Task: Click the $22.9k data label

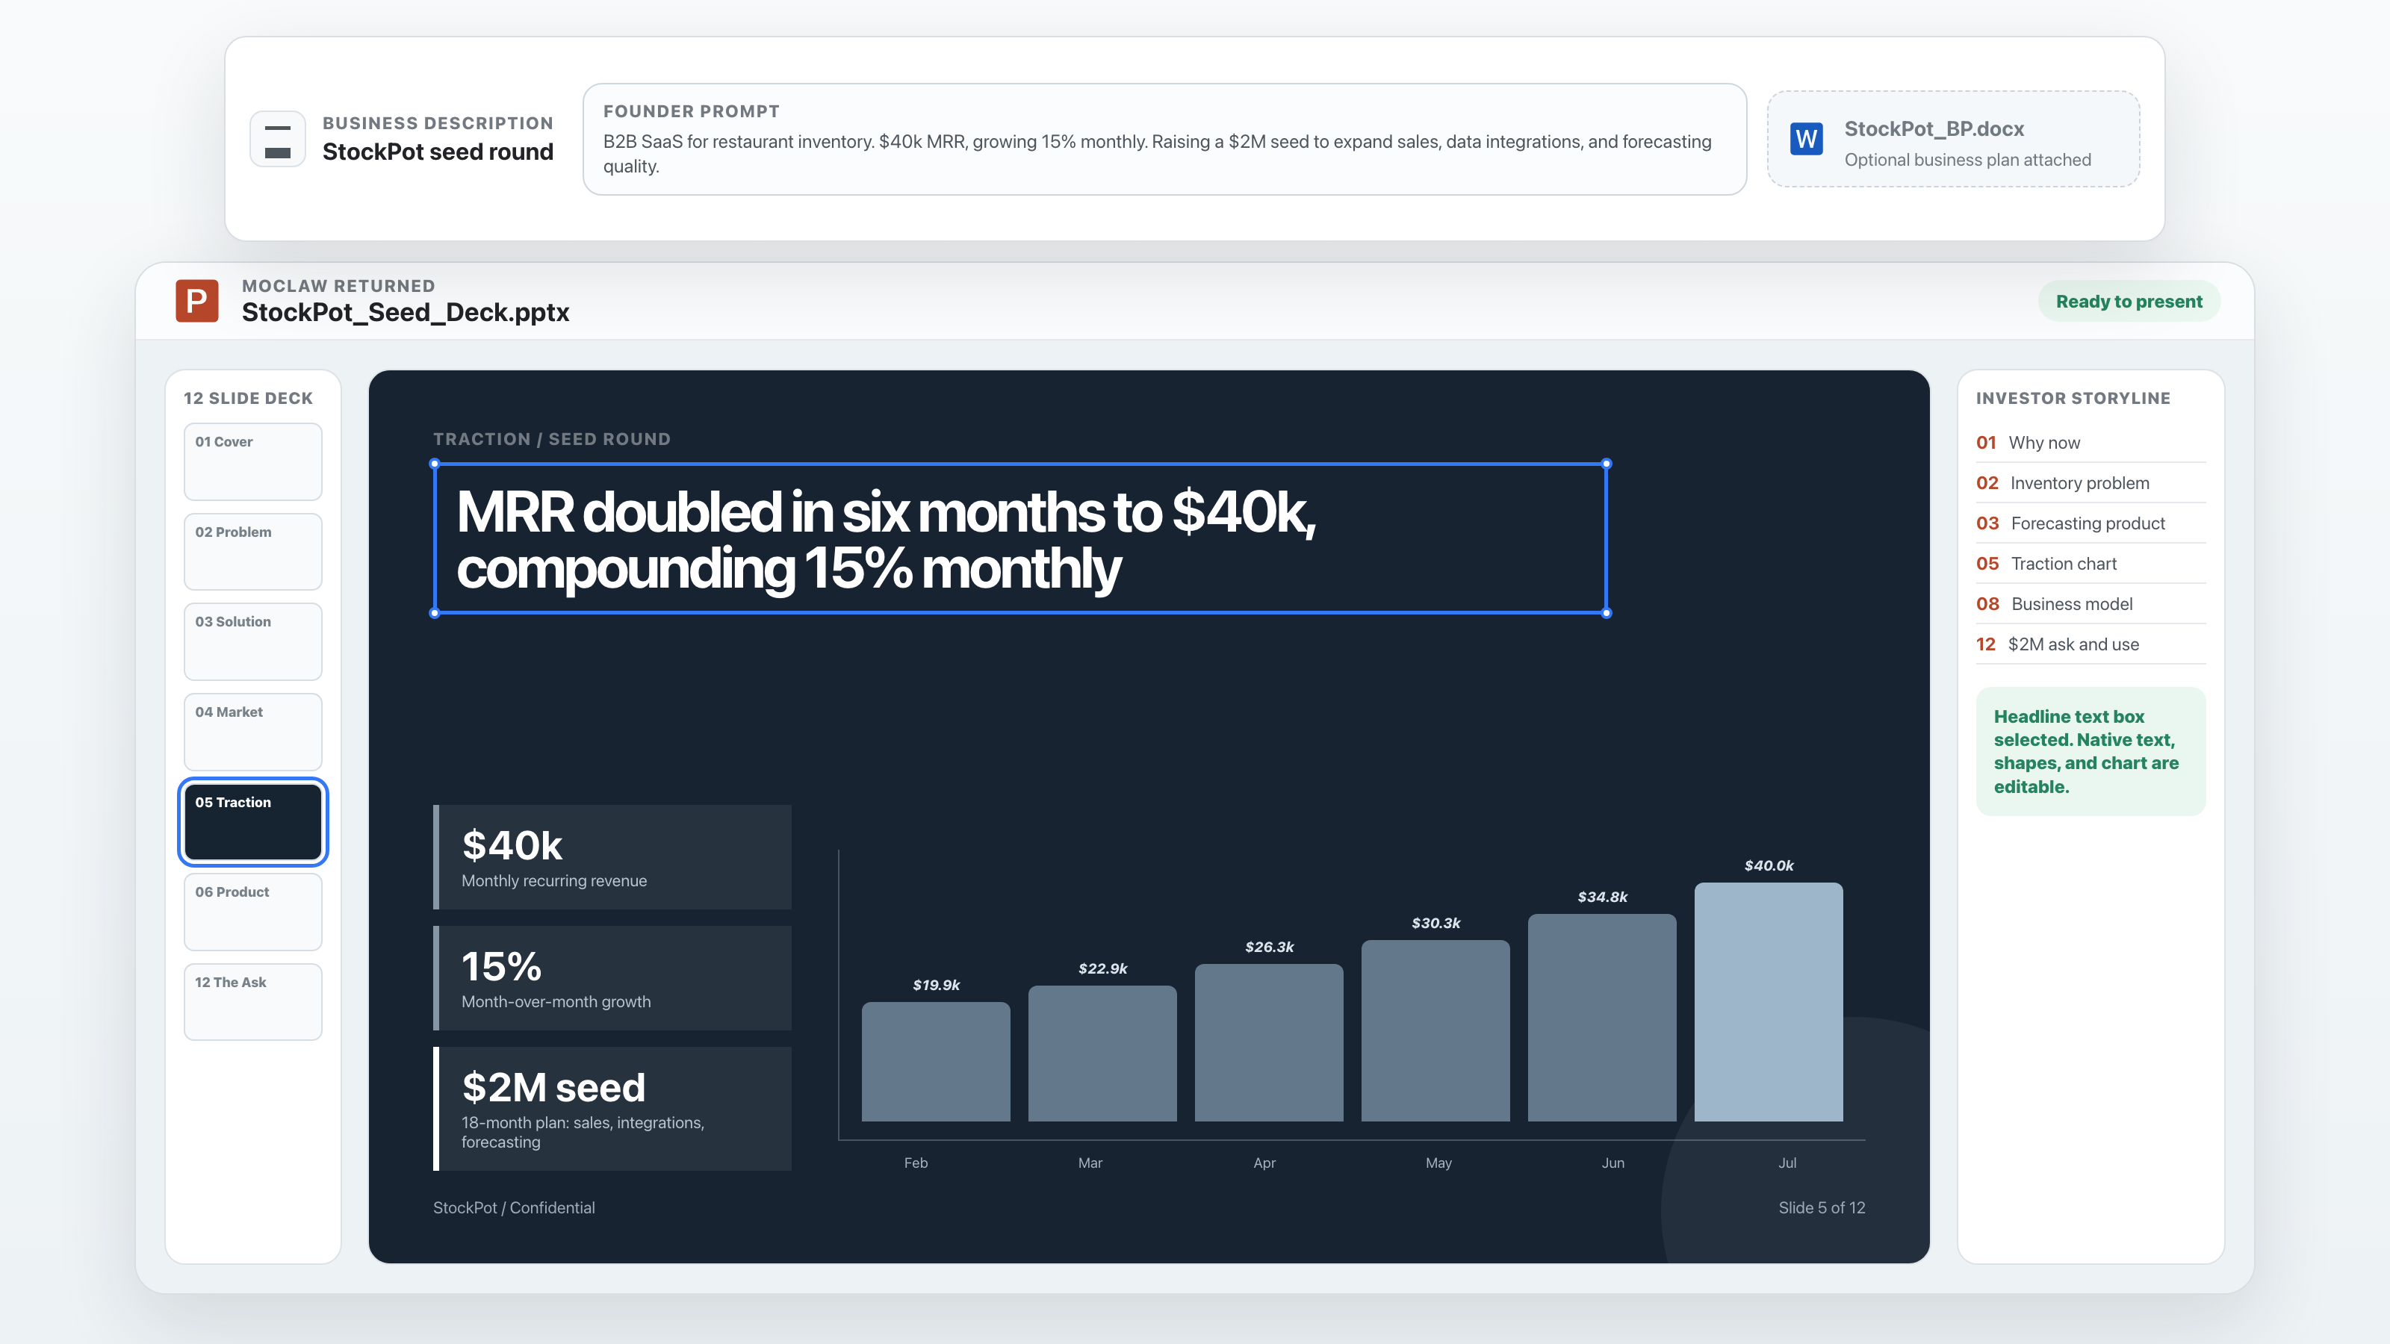Action: tap(1102, 968)
